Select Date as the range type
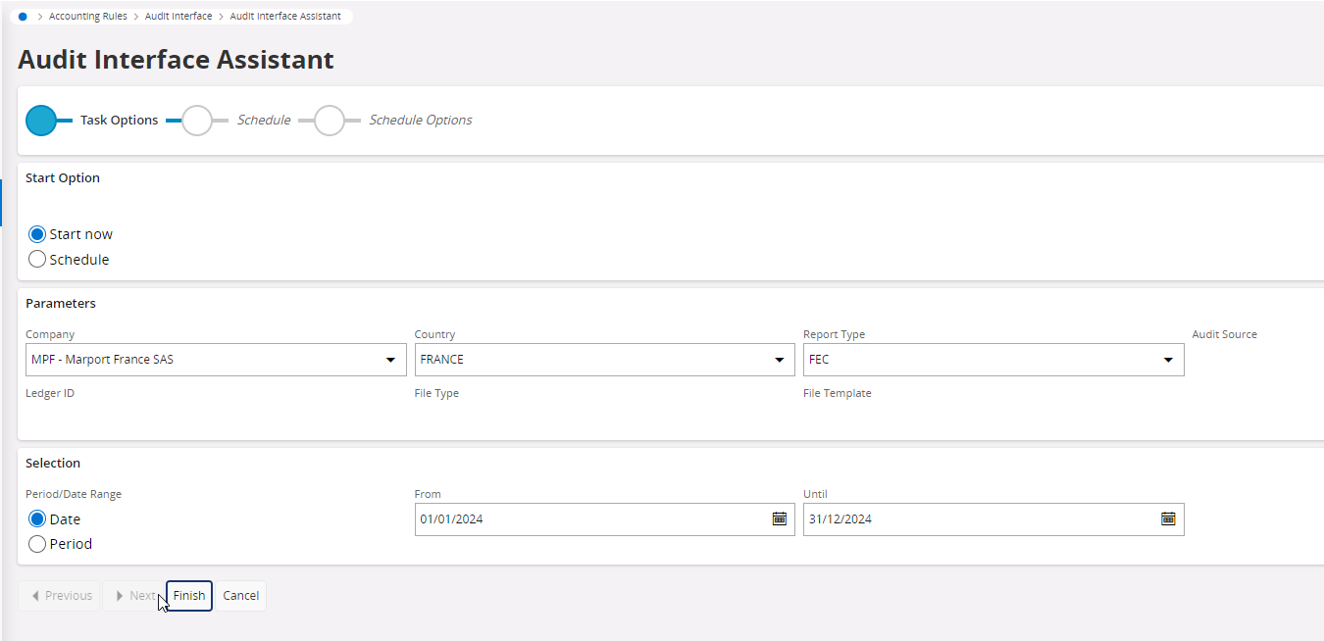The width and height of the screenshot is (1324, 641). click(37, 519)
